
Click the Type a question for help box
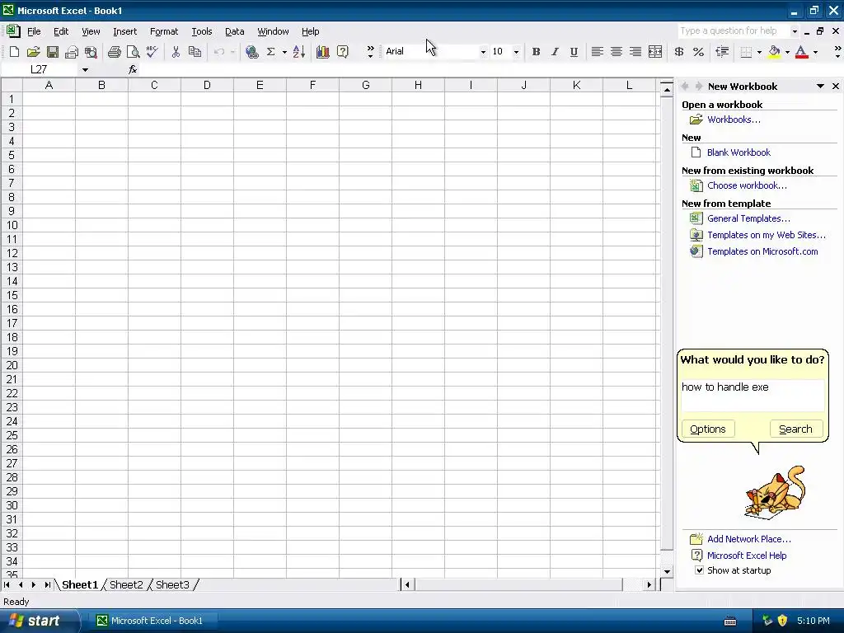click(x=733, y=31)
